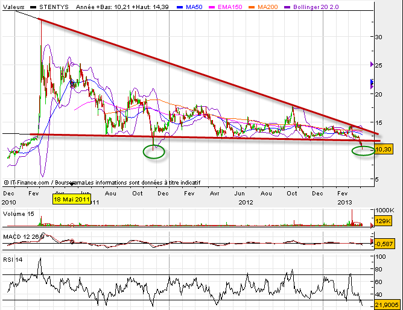Select the green circle around the 2013 low
Screen dimensions: 403x310
pos(363,151)
